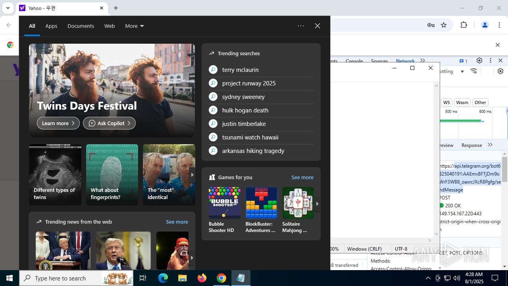Click See more for Trending news

pyautogui.click(x=177, y=222)
